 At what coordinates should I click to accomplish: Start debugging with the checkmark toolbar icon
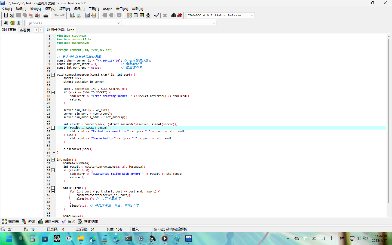[x=156, y=15]
